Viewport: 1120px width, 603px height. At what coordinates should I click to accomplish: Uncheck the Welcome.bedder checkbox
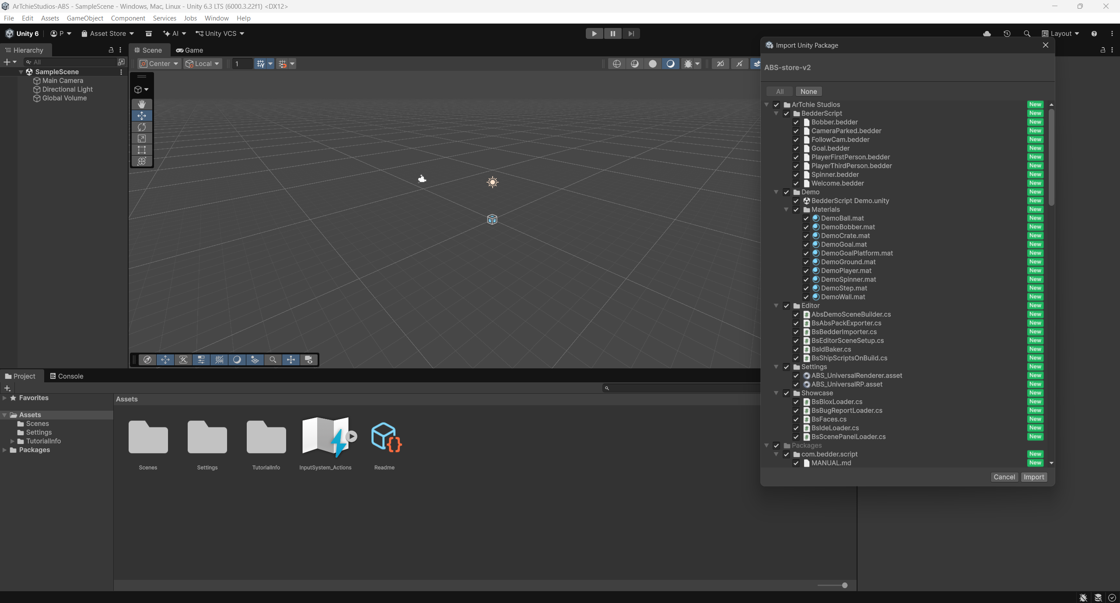[796, 184]
